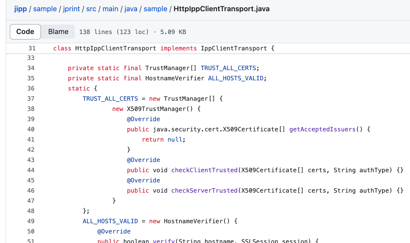Switch to the Code view tab
This screenshot has height=243, width=410.
coord(25,32)
